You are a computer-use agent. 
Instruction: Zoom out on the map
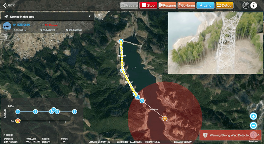(253, 125)
